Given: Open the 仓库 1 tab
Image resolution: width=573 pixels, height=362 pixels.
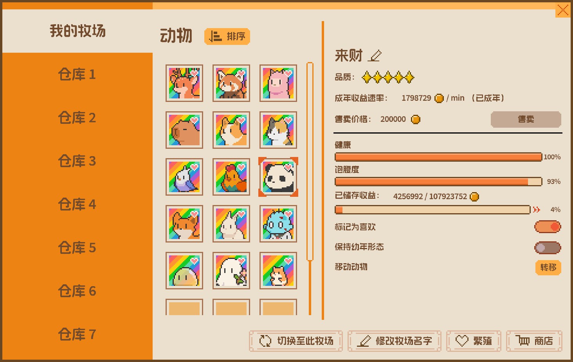Looking at the screenshot, I should coord(77,74).
